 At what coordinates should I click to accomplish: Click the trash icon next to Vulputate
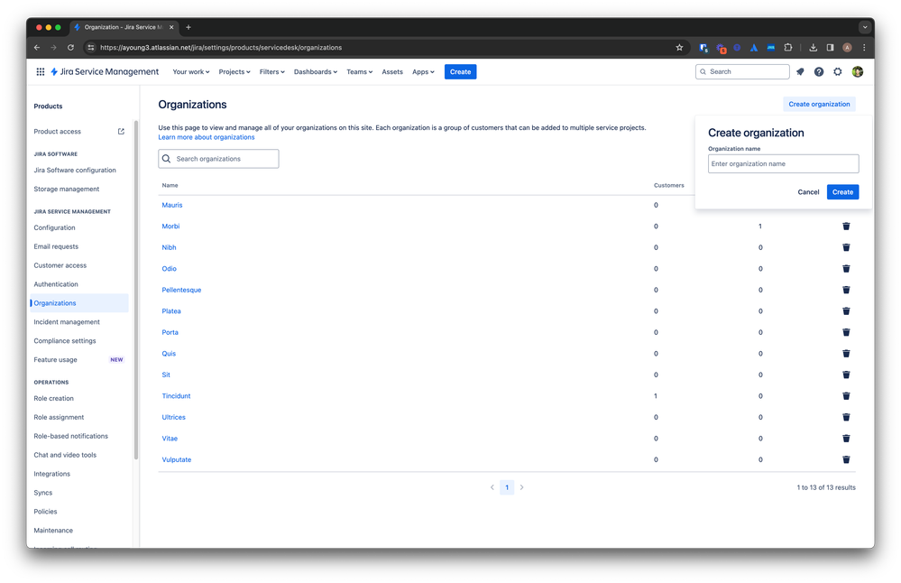845,459
